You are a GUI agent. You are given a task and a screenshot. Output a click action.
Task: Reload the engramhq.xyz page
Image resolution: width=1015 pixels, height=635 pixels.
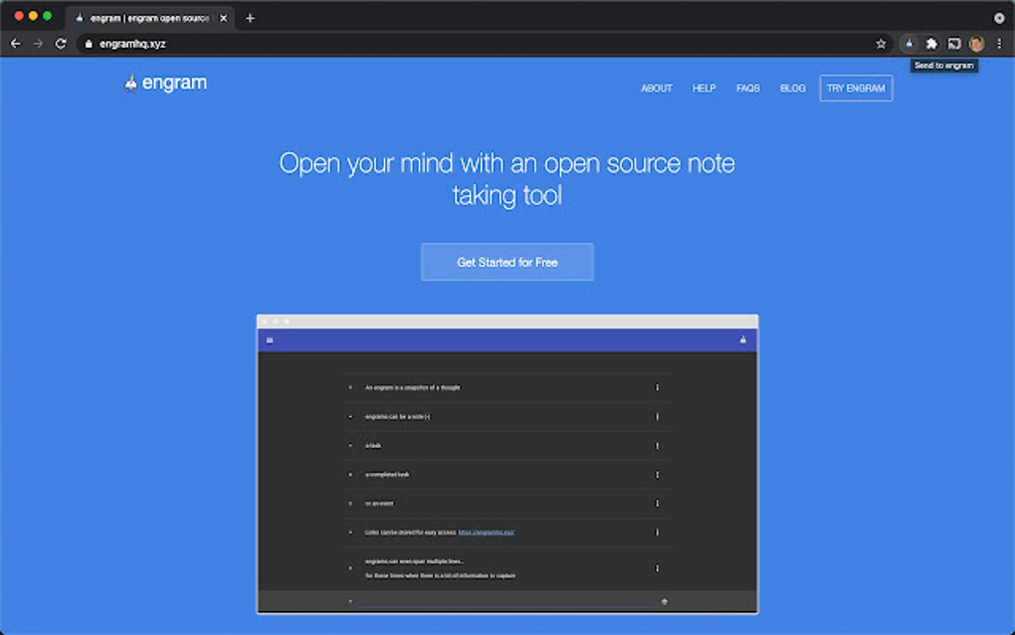click(x=61, y=44)
